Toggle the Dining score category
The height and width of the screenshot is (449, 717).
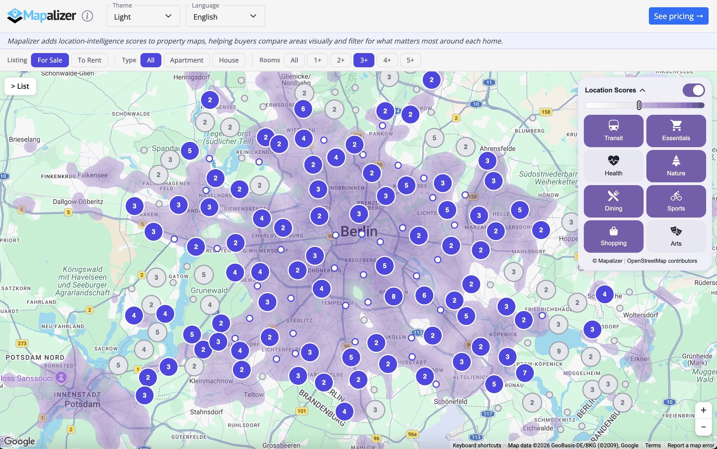pos(613,201)
